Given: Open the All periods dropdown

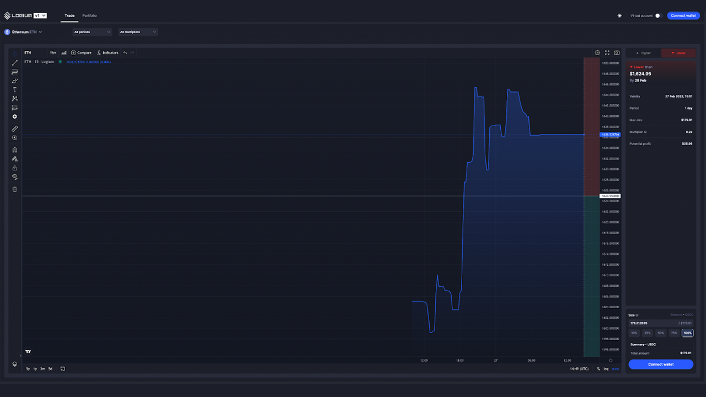Looking at the screenshot, I should pyautogui.click(x=92, y=32).
